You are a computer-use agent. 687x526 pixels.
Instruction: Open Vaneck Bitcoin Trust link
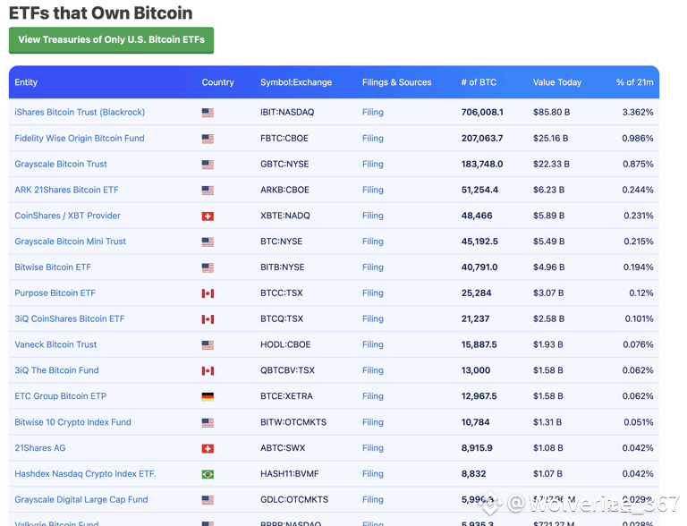[55, 344]
